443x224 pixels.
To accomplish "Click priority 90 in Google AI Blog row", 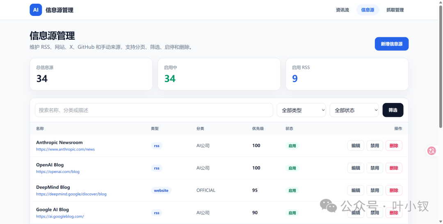I will pos(255,213).
